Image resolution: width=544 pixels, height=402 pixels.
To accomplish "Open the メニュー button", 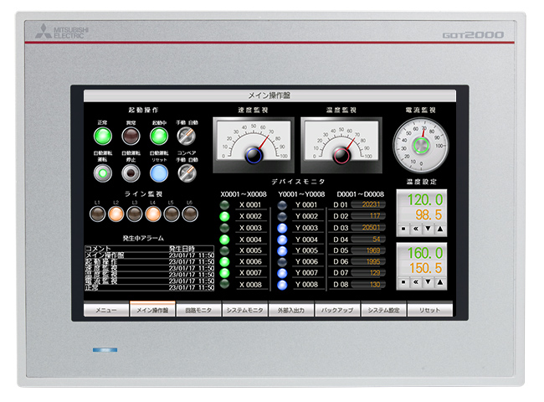I will [x=105, y=310].
